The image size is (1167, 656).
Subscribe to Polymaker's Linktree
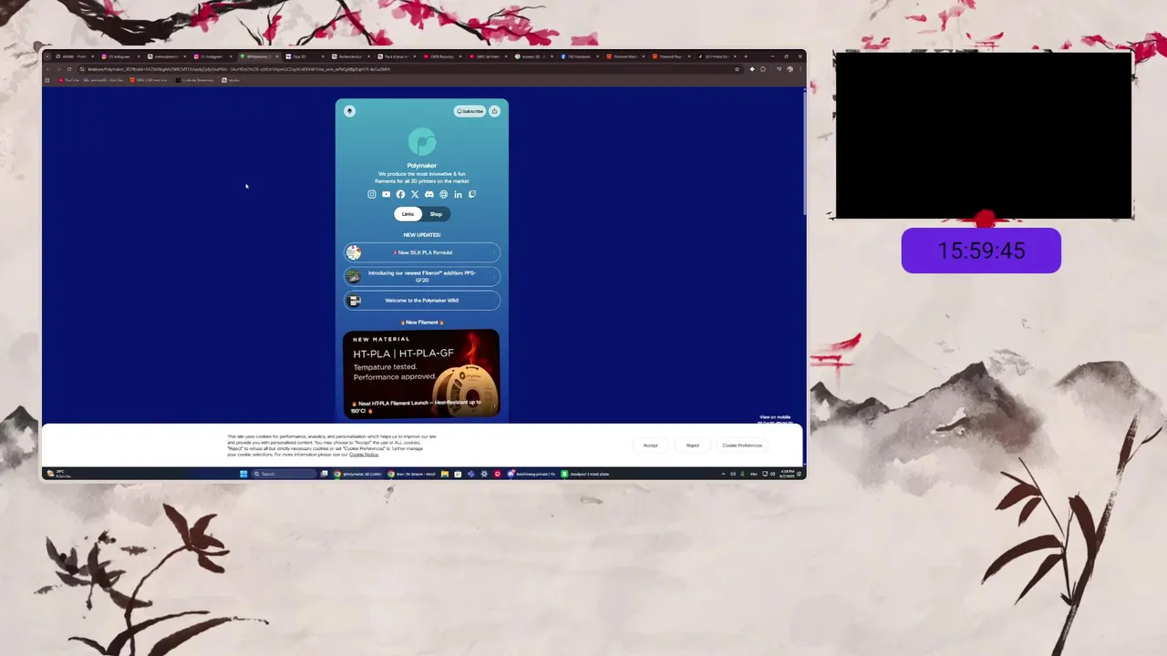[x=470, y=111]
